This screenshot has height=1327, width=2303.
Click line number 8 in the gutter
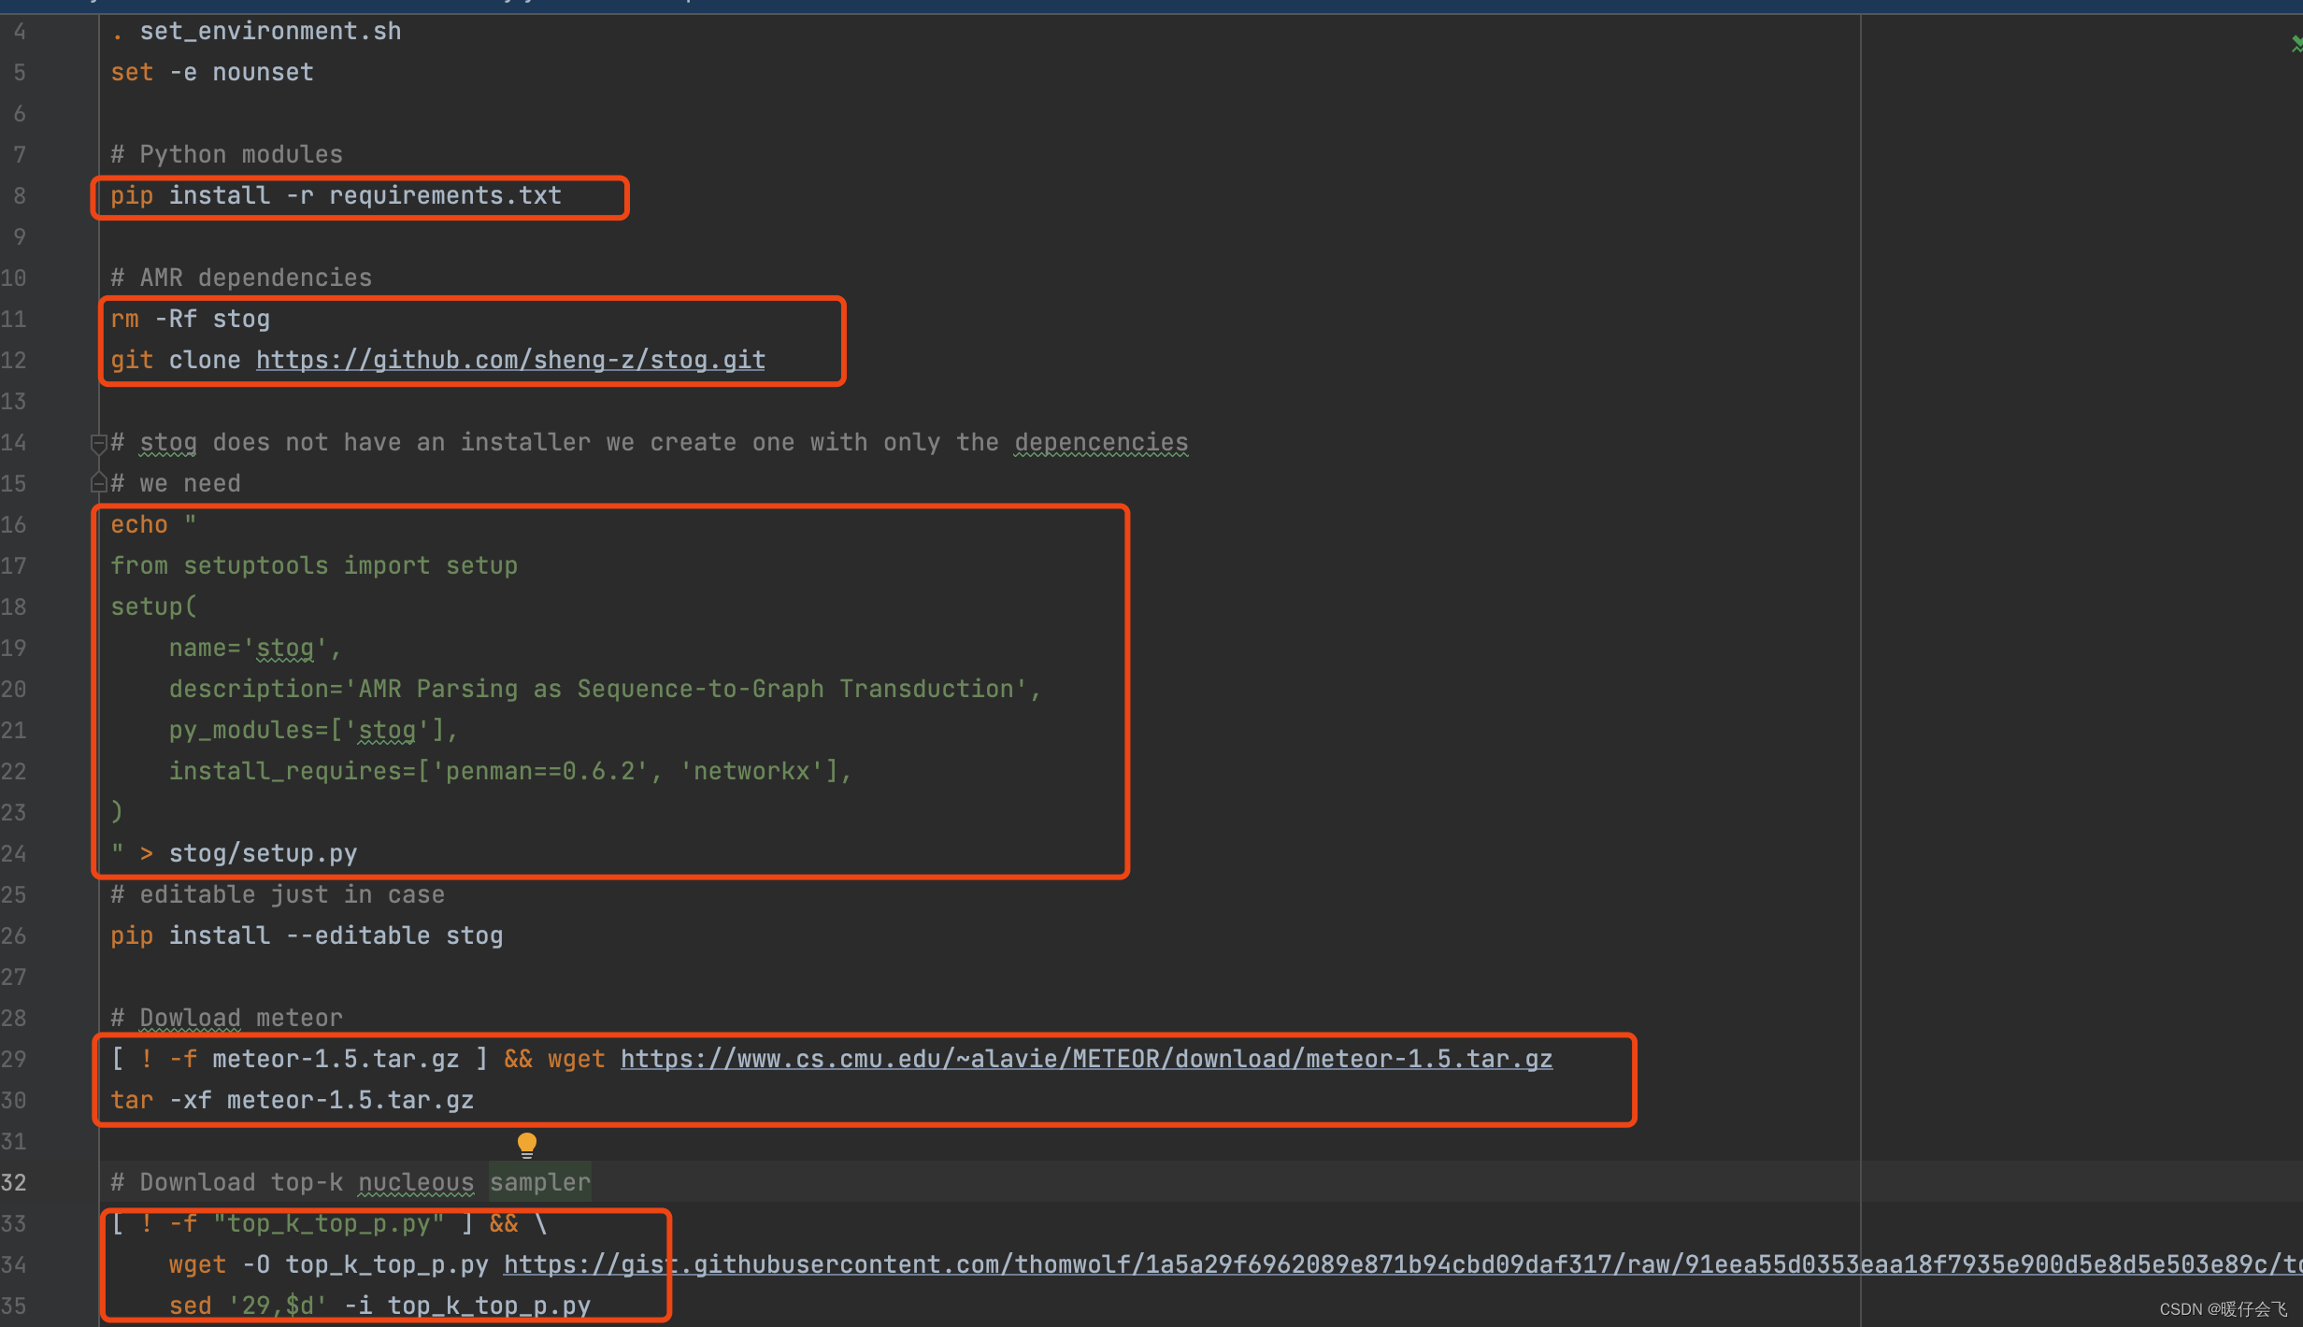(x=19, y=195)
